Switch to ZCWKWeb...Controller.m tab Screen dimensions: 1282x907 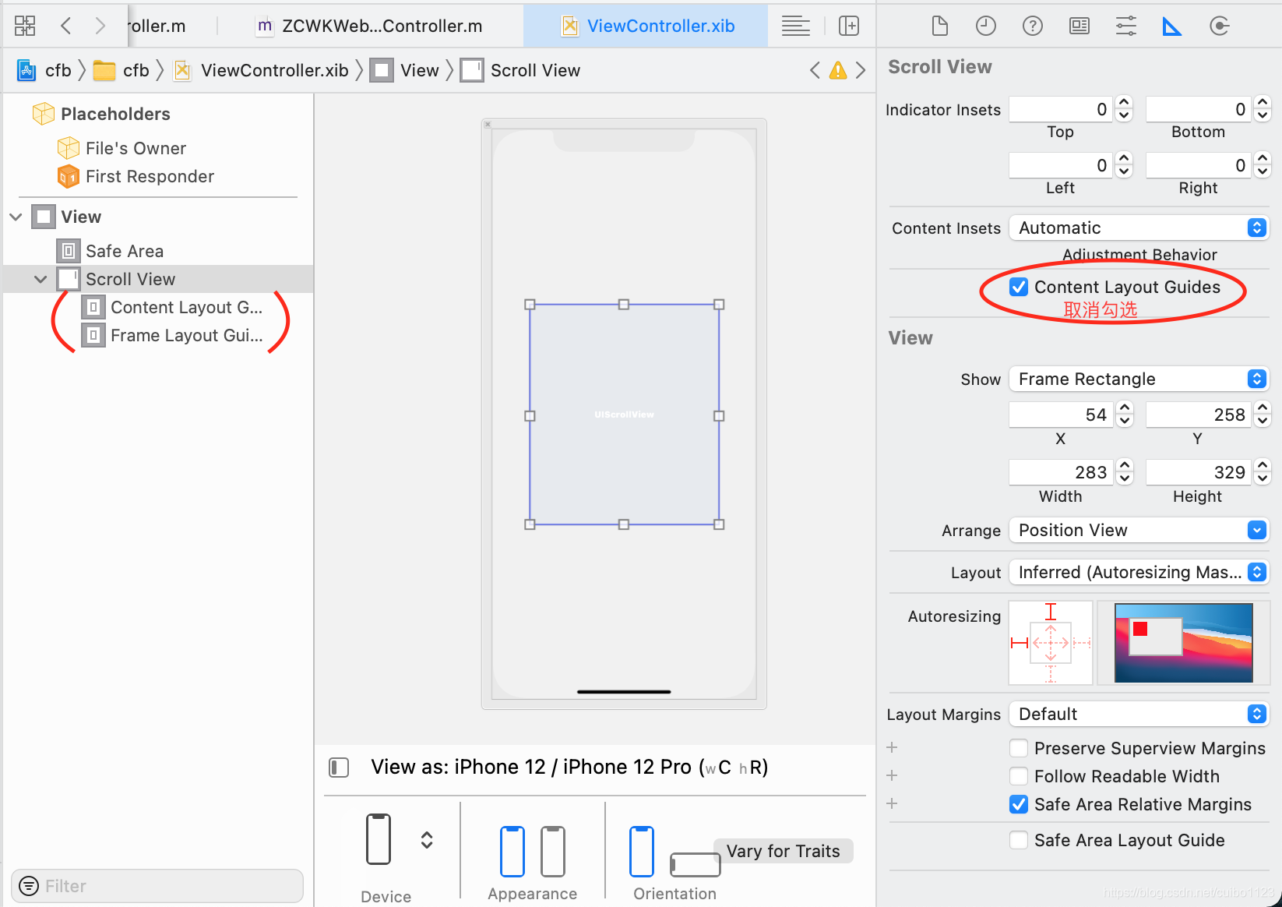click(370, 26)
